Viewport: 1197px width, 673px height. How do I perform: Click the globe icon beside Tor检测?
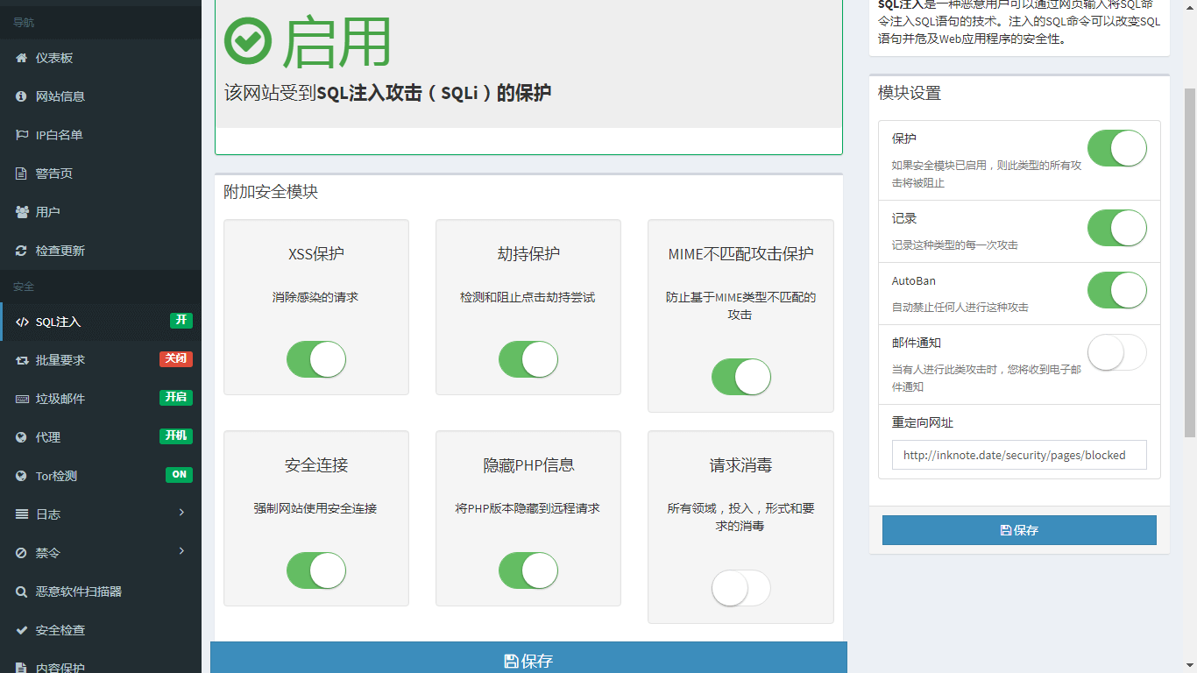[21, 476]
